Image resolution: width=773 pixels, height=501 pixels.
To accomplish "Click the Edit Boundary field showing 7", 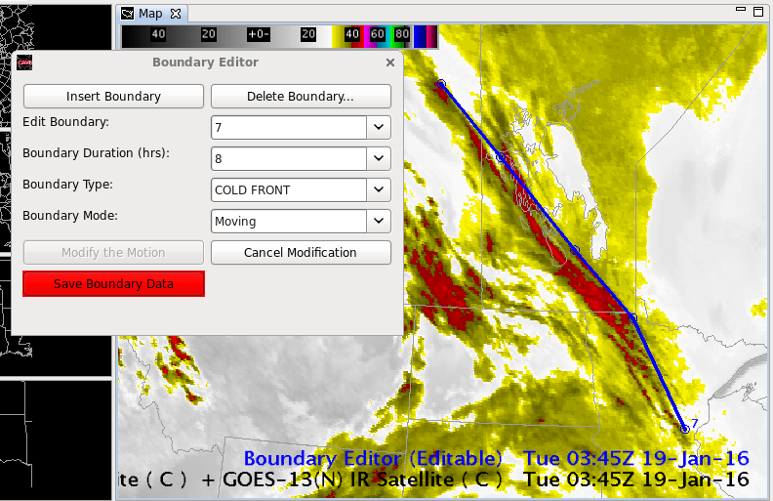I will [289, 127].
